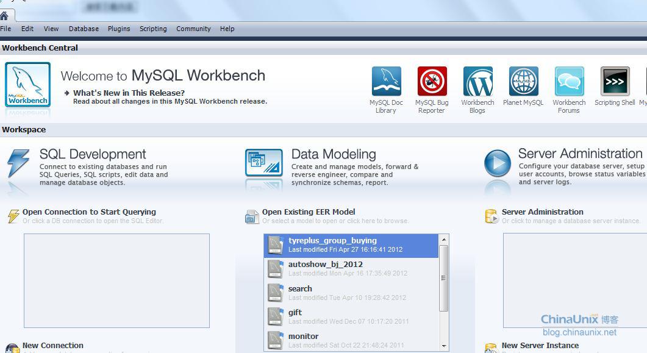This screenshot has width=647, height=353.
Task: Click the model list scrollbar thumb
Action: (x=444, y=279)
